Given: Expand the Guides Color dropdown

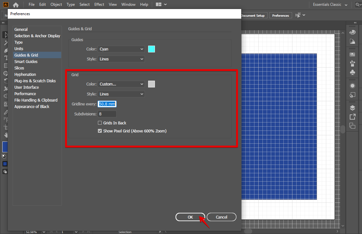Looking at the screenshot, I should [121, 49].
